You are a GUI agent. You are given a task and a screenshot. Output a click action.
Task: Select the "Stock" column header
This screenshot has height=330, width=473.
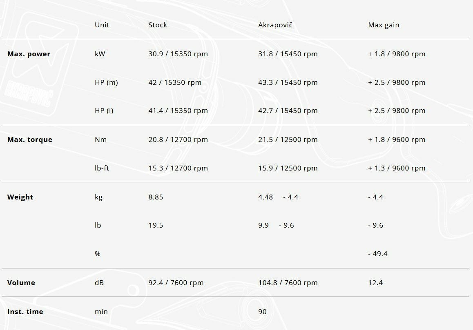click(158, 25)
